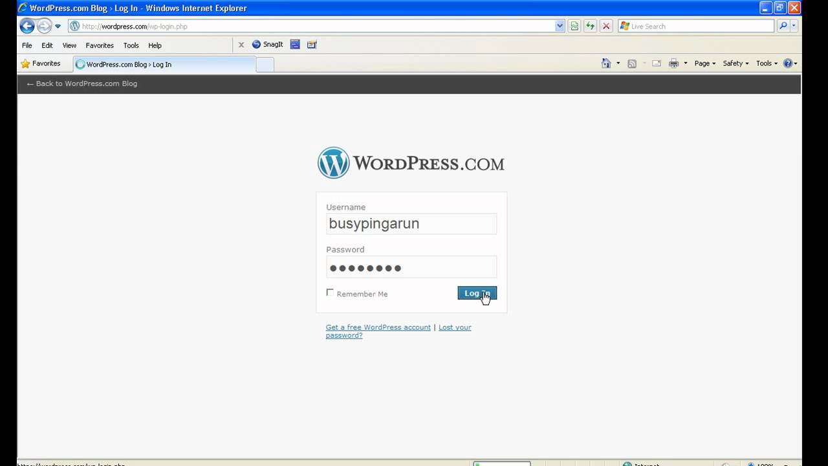
Task: Open the command bar Tools dropdown
Action: 767,63
